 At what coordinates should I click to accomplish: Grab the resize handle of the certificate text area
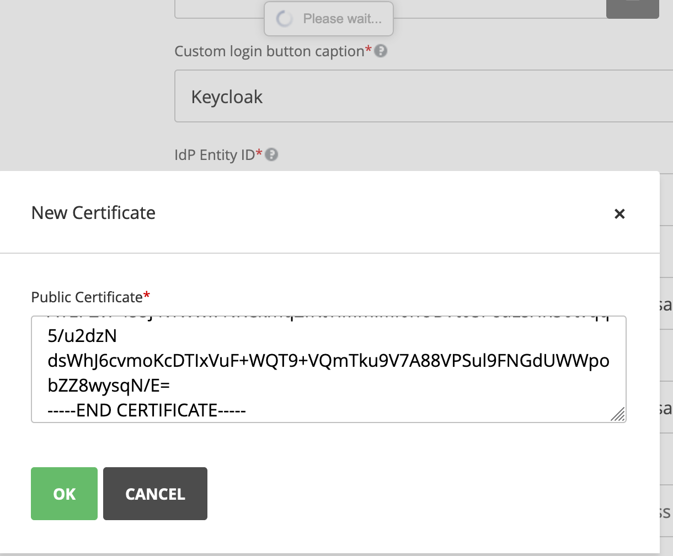coord(618,414)
